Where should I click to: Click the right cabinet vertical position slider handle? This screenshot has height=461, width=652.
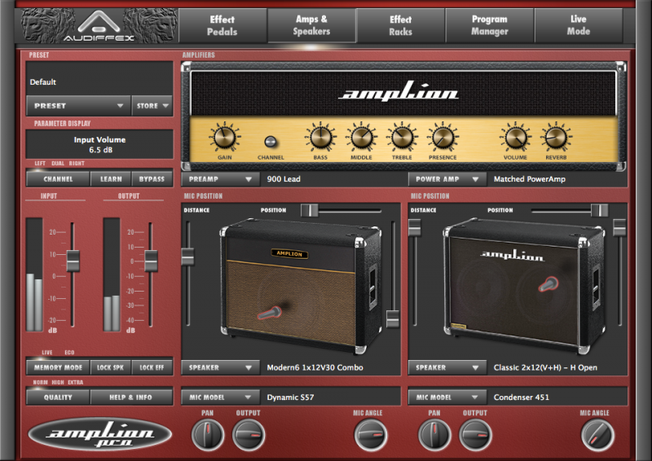619,227
